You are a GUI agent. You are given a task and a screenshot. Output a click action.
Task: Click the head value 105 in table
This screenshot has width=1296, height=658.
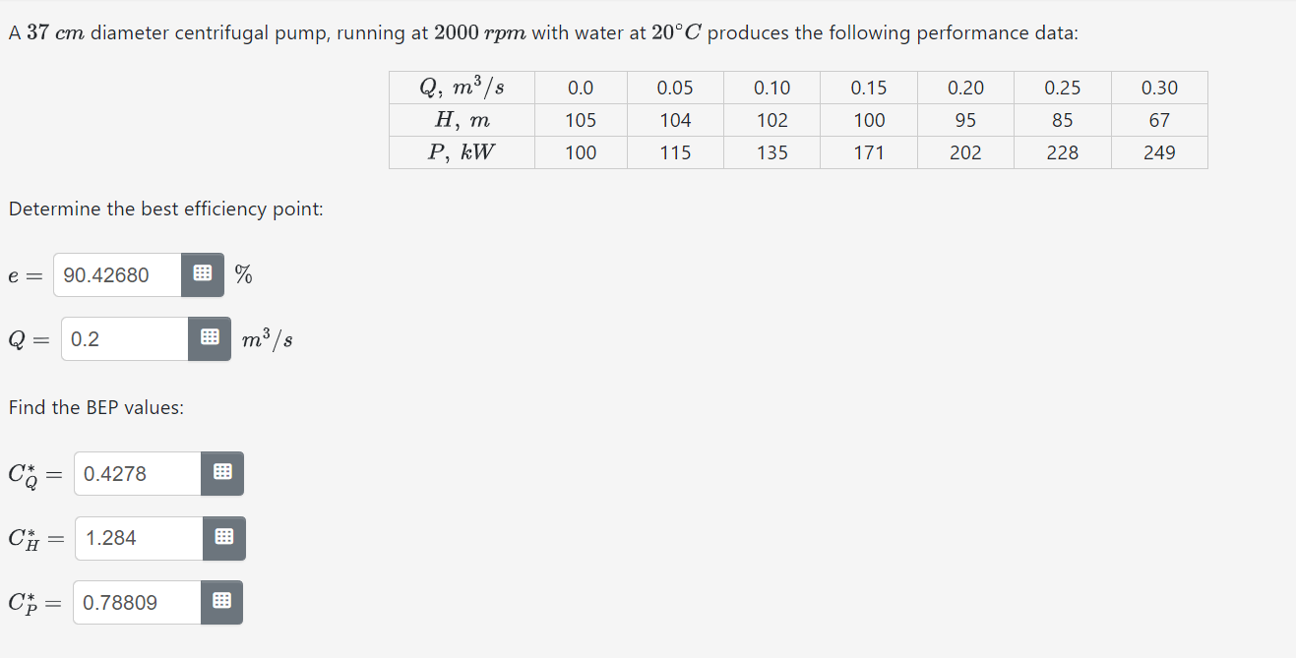[580, 120]
